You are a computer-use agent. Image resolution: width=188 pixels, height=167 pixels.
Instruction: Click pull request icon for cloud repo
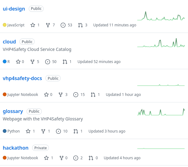coord(65,62)
